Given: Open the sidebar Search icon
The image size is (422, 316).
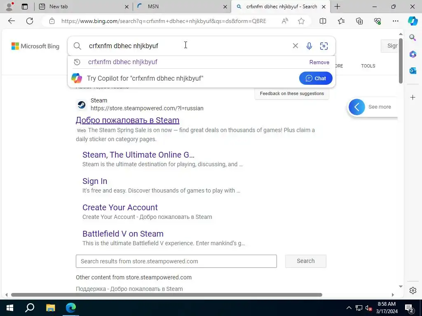Looking at the screenshot, I should point(413,37).
